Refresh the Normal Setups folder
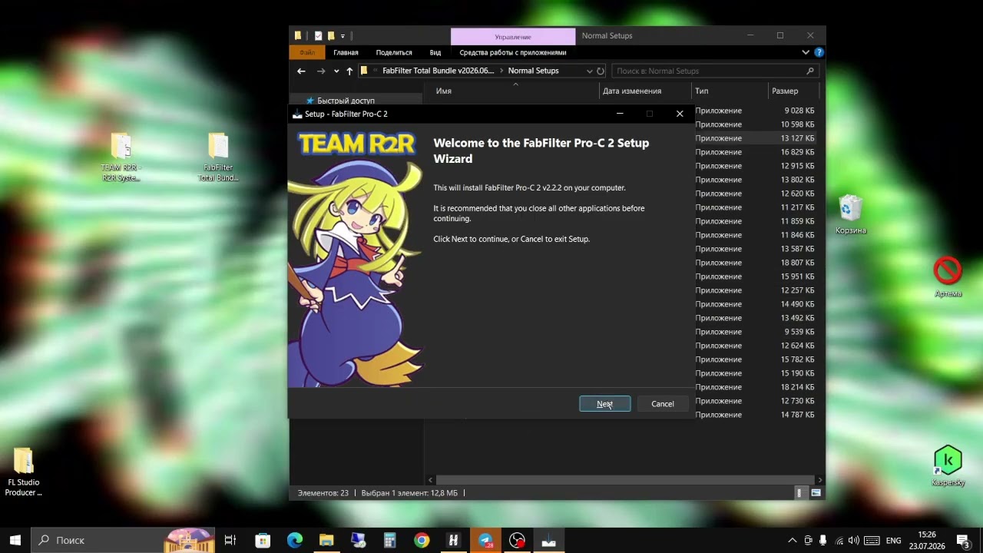983x553 pixels. [x=601, y=71]
